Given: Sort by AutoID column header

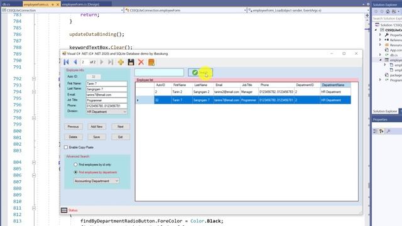Looking at the screenshot, I should [163, 85].
